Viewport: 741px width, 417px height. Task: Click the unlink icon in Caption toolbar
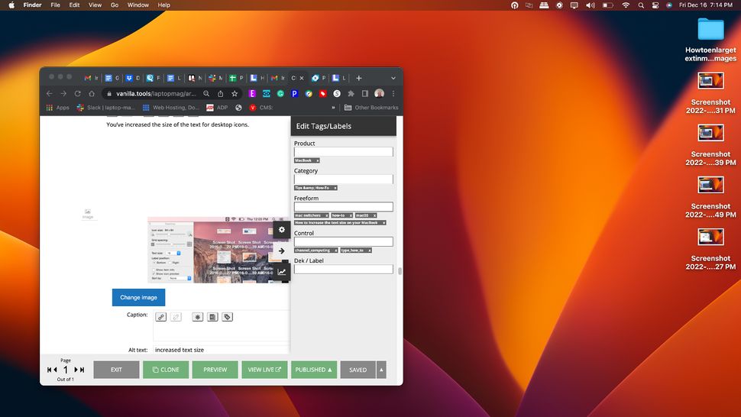[x=176, y=317]
